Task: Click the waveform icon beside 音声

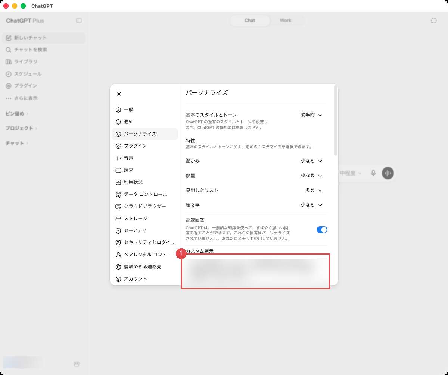Action: (118, 158)
